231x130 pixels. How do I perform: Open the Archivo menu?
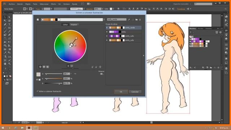point(12,4)
